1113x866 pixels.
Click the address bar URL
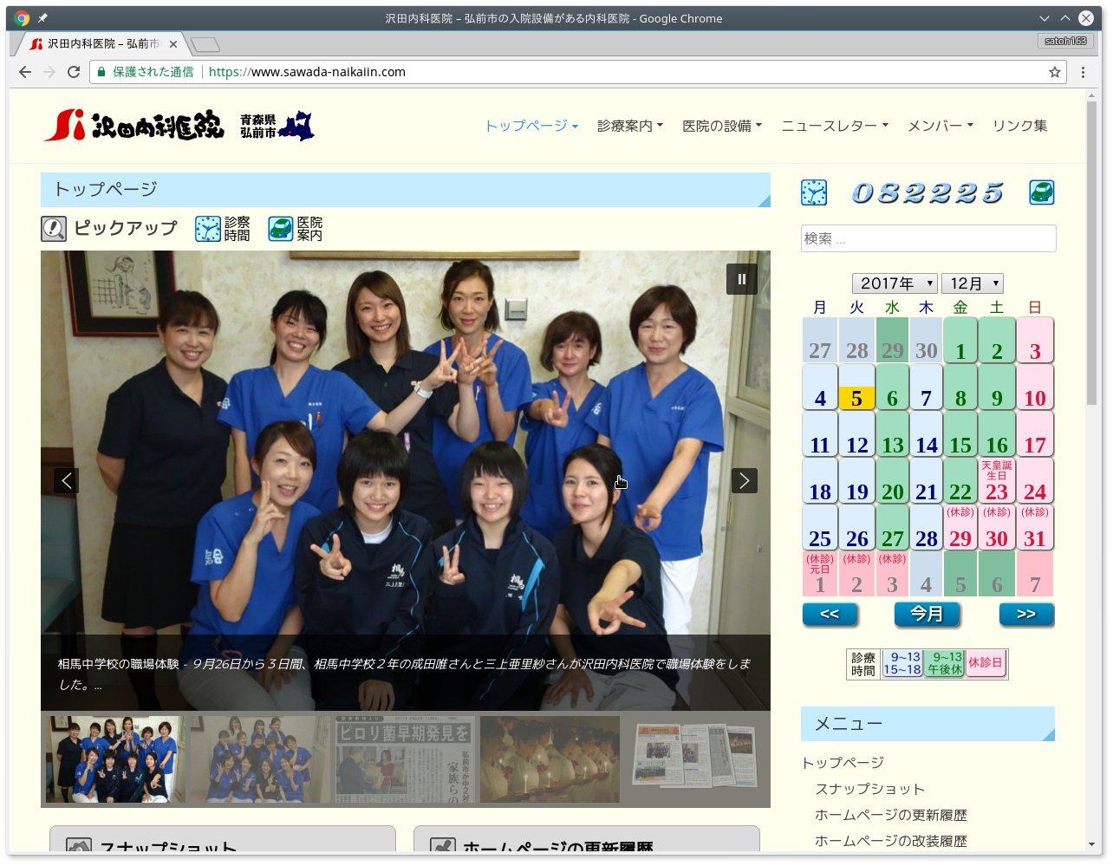coord(307,72)
